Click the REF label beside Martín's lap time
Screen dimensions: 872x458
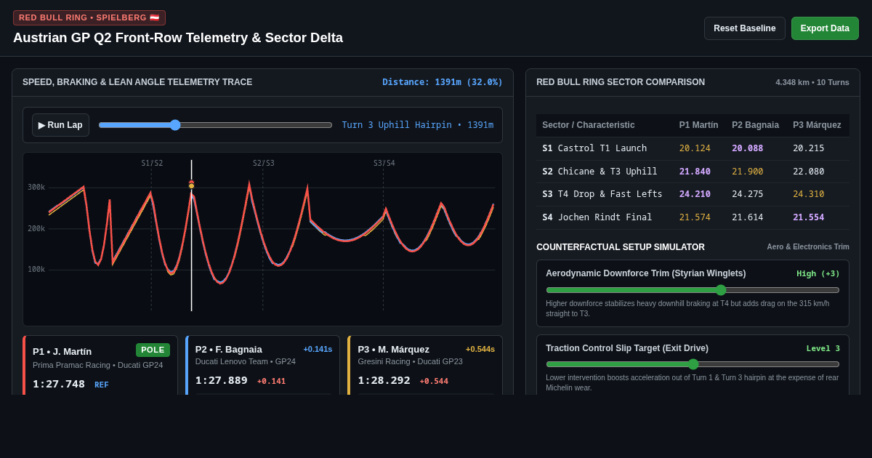[x=102, y=385]
